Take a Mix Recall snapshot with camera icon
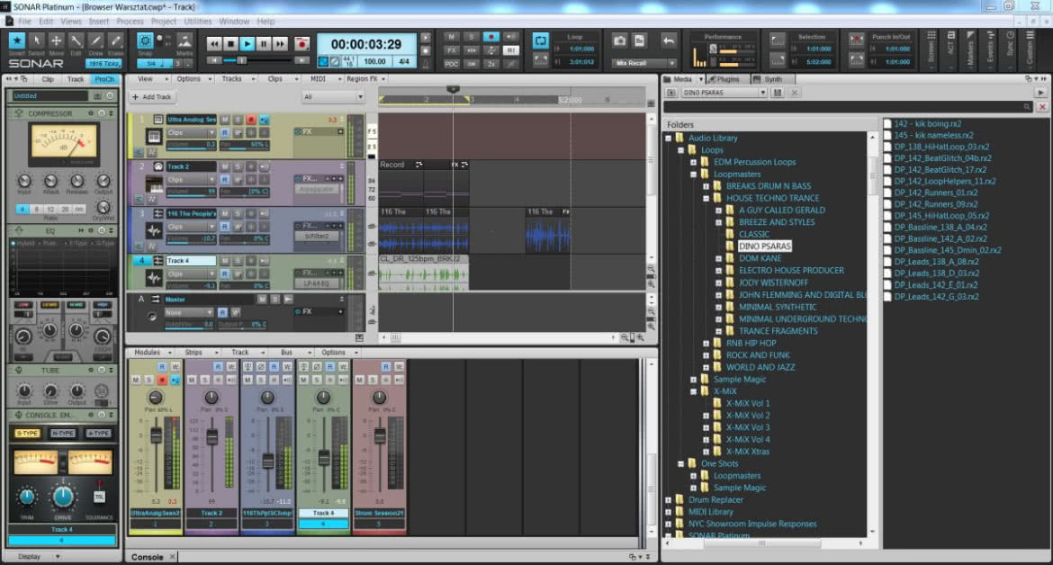 620,40
